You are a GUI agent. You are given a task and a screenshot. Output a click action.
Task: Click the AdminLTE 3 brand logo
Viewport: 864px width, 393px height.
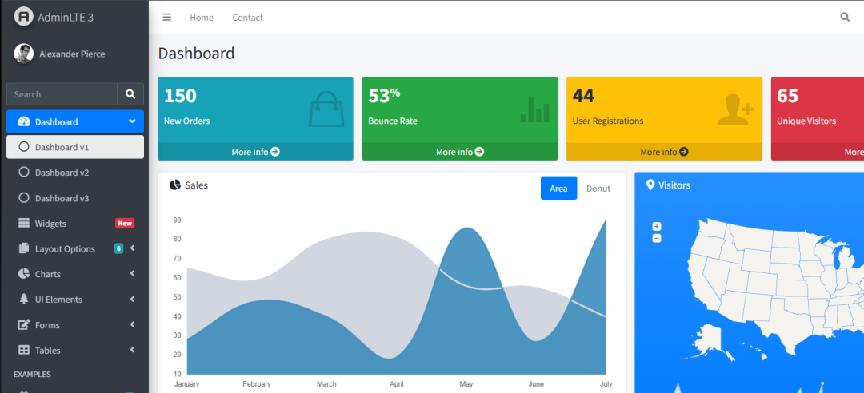tap(24, 17)
